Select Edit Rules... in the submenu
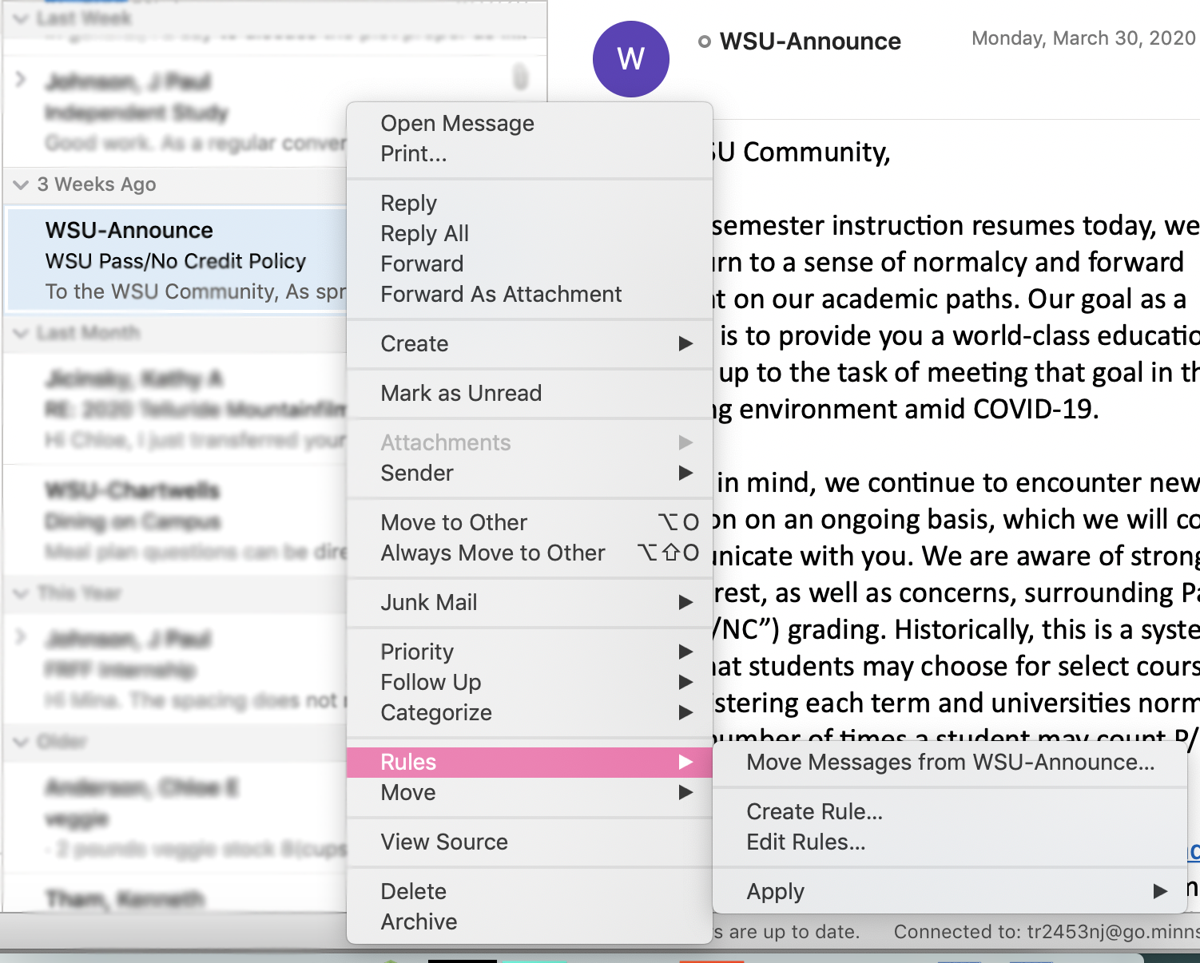The width and height of the screenshot is (1200, 963). [x=805, y=842]
